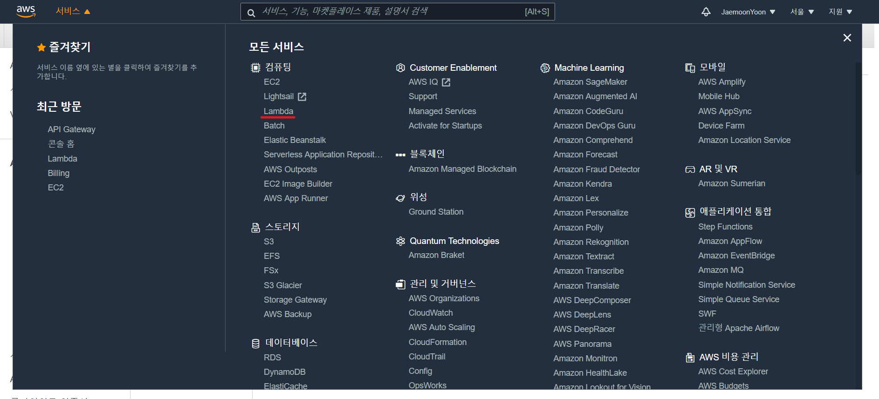Click the services list vertical scrollbar
This screenshot has height=399, width=879.
click(858, 119)
